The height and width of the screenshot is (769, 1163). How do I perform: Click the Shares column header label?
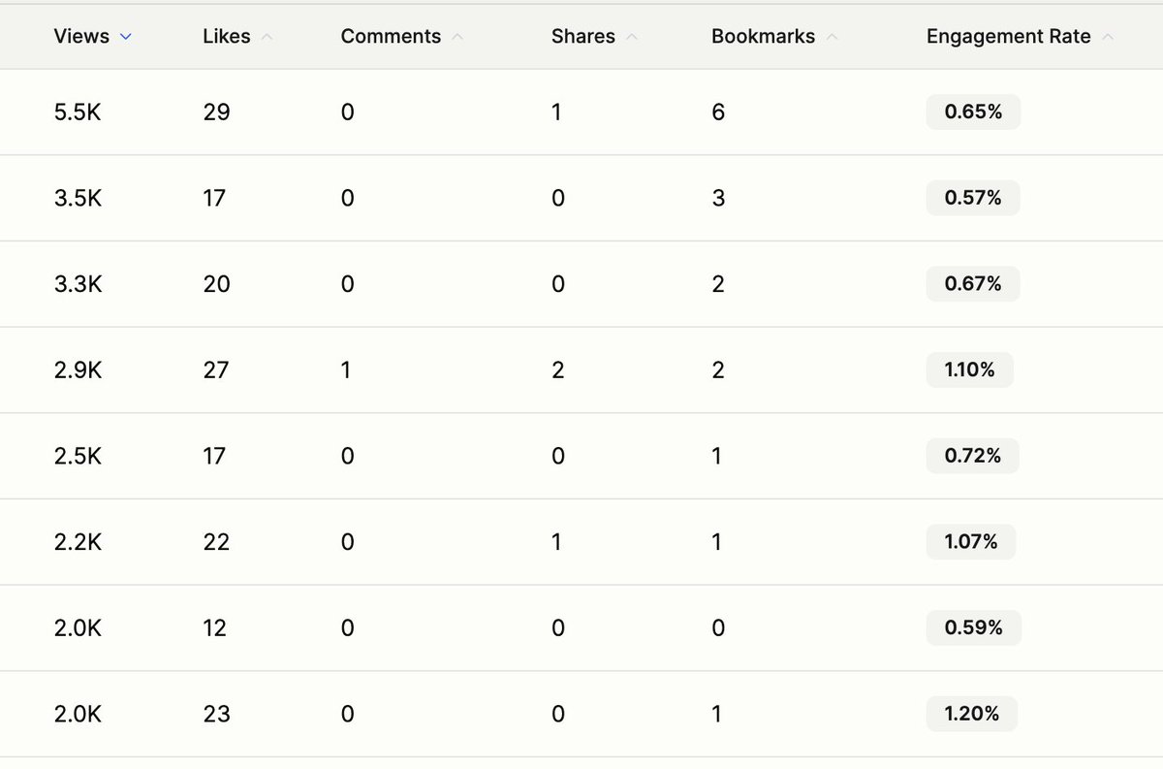(x=583, y=37)
